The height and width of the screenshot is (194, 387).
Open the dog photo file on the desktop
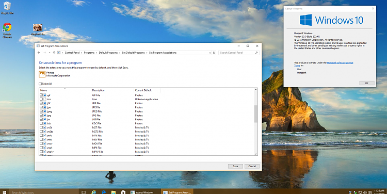point(38,30)
